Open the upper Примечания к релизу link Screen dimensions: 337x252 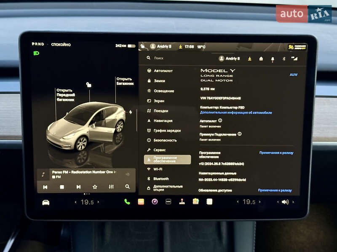pos(276,152)
